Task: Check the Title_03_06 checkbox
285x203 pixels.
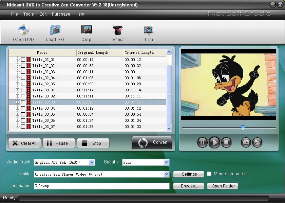Action: click(23, 120)
